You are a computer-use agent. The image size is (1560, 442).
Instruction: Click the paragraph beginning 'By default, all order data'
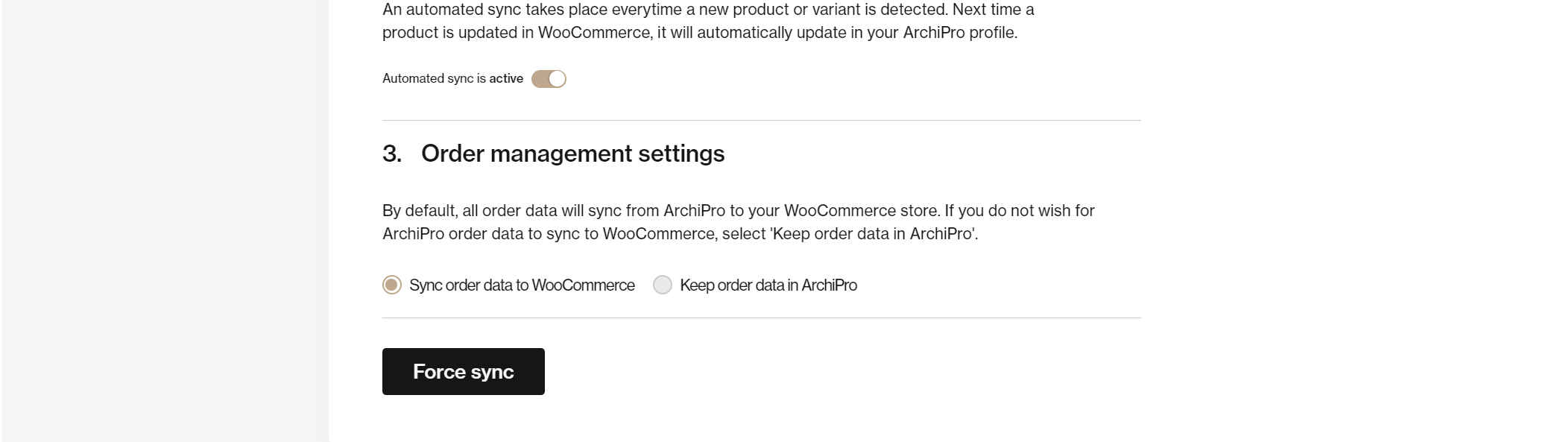739,222
